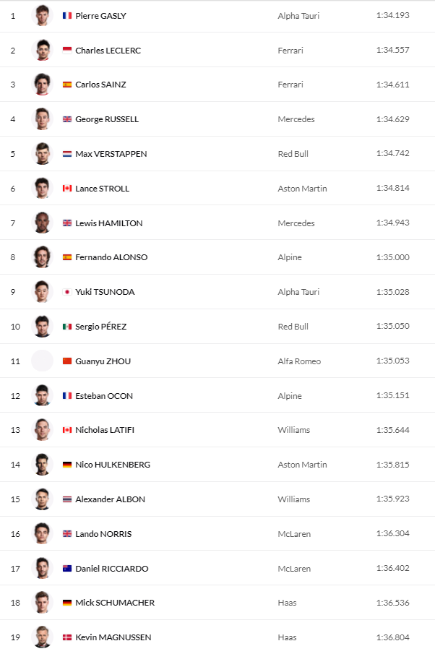
Task: Select Fernando Alonso's portrait thumbnail
Action: pos(43,257)
